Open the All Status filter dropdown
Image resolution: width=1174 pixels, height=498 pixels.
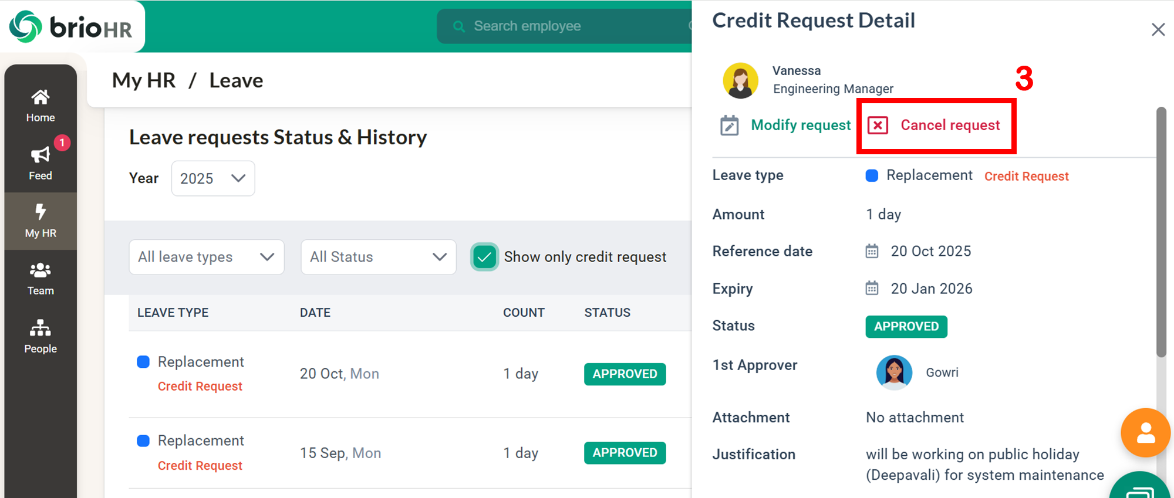pos(378,257)
